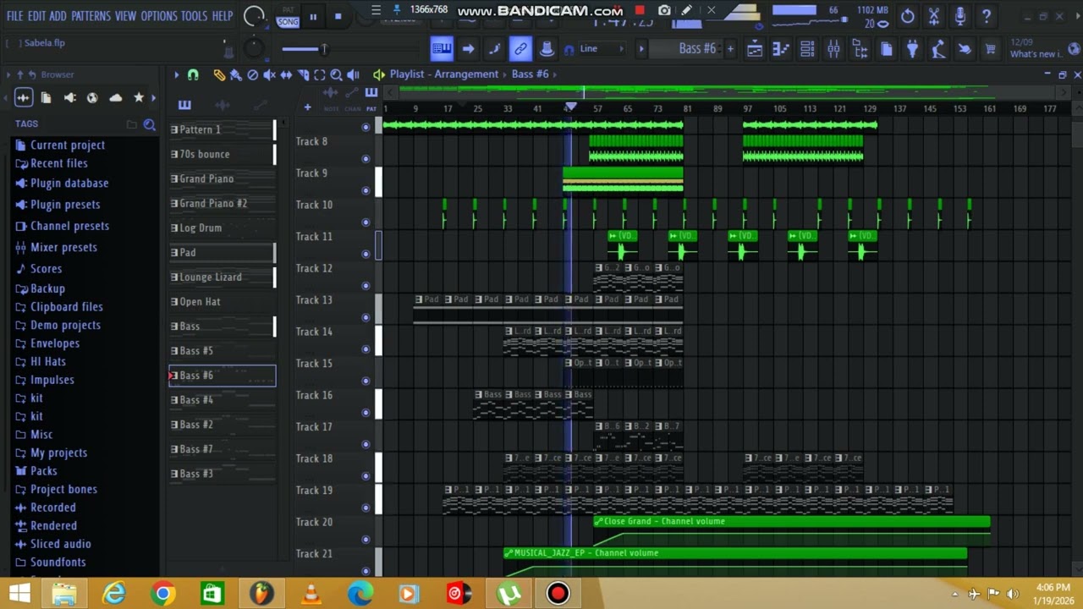Choose the Select marquee tool
The width and height of the screenshot is (1083, 609).
[x=320, y=74]
